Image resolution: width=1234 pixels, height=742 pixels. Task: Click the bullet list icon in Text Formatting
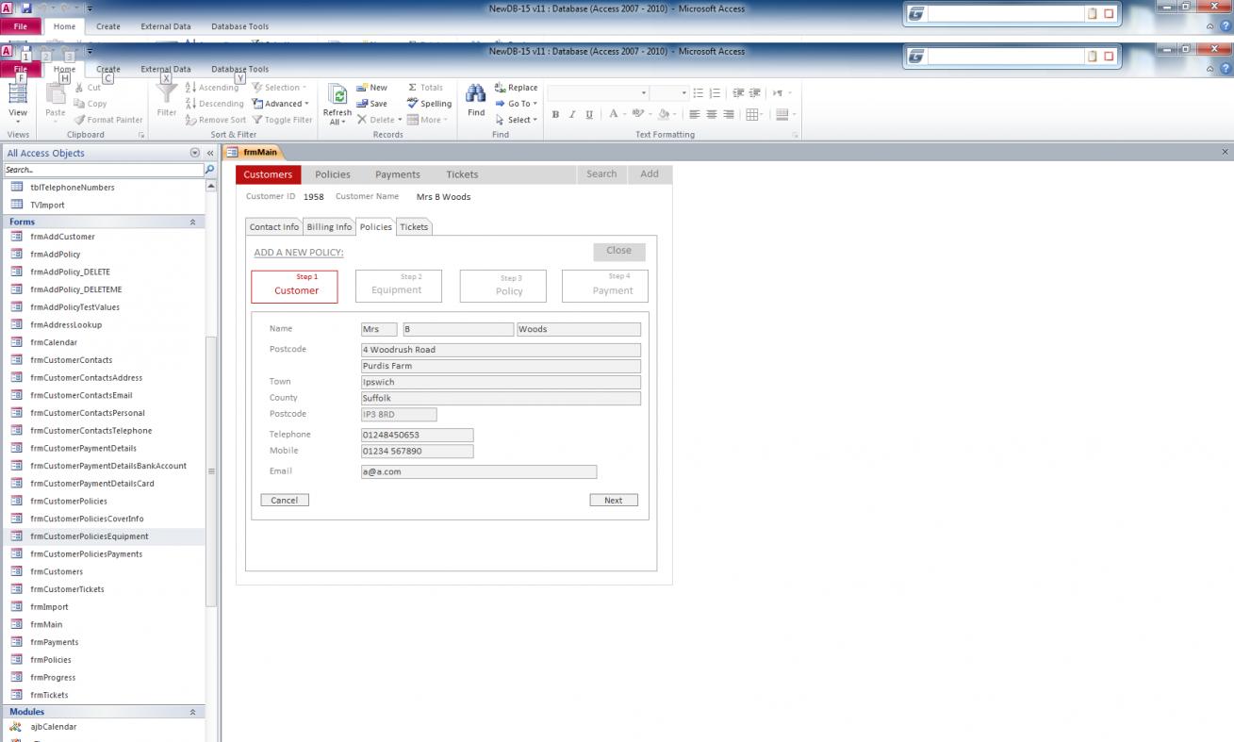[699, 93]
